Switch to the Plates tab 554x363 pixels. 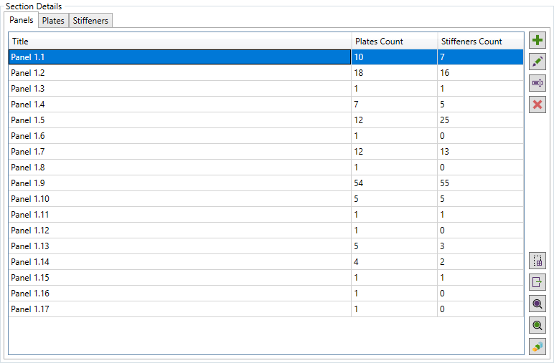coord(53,21)
